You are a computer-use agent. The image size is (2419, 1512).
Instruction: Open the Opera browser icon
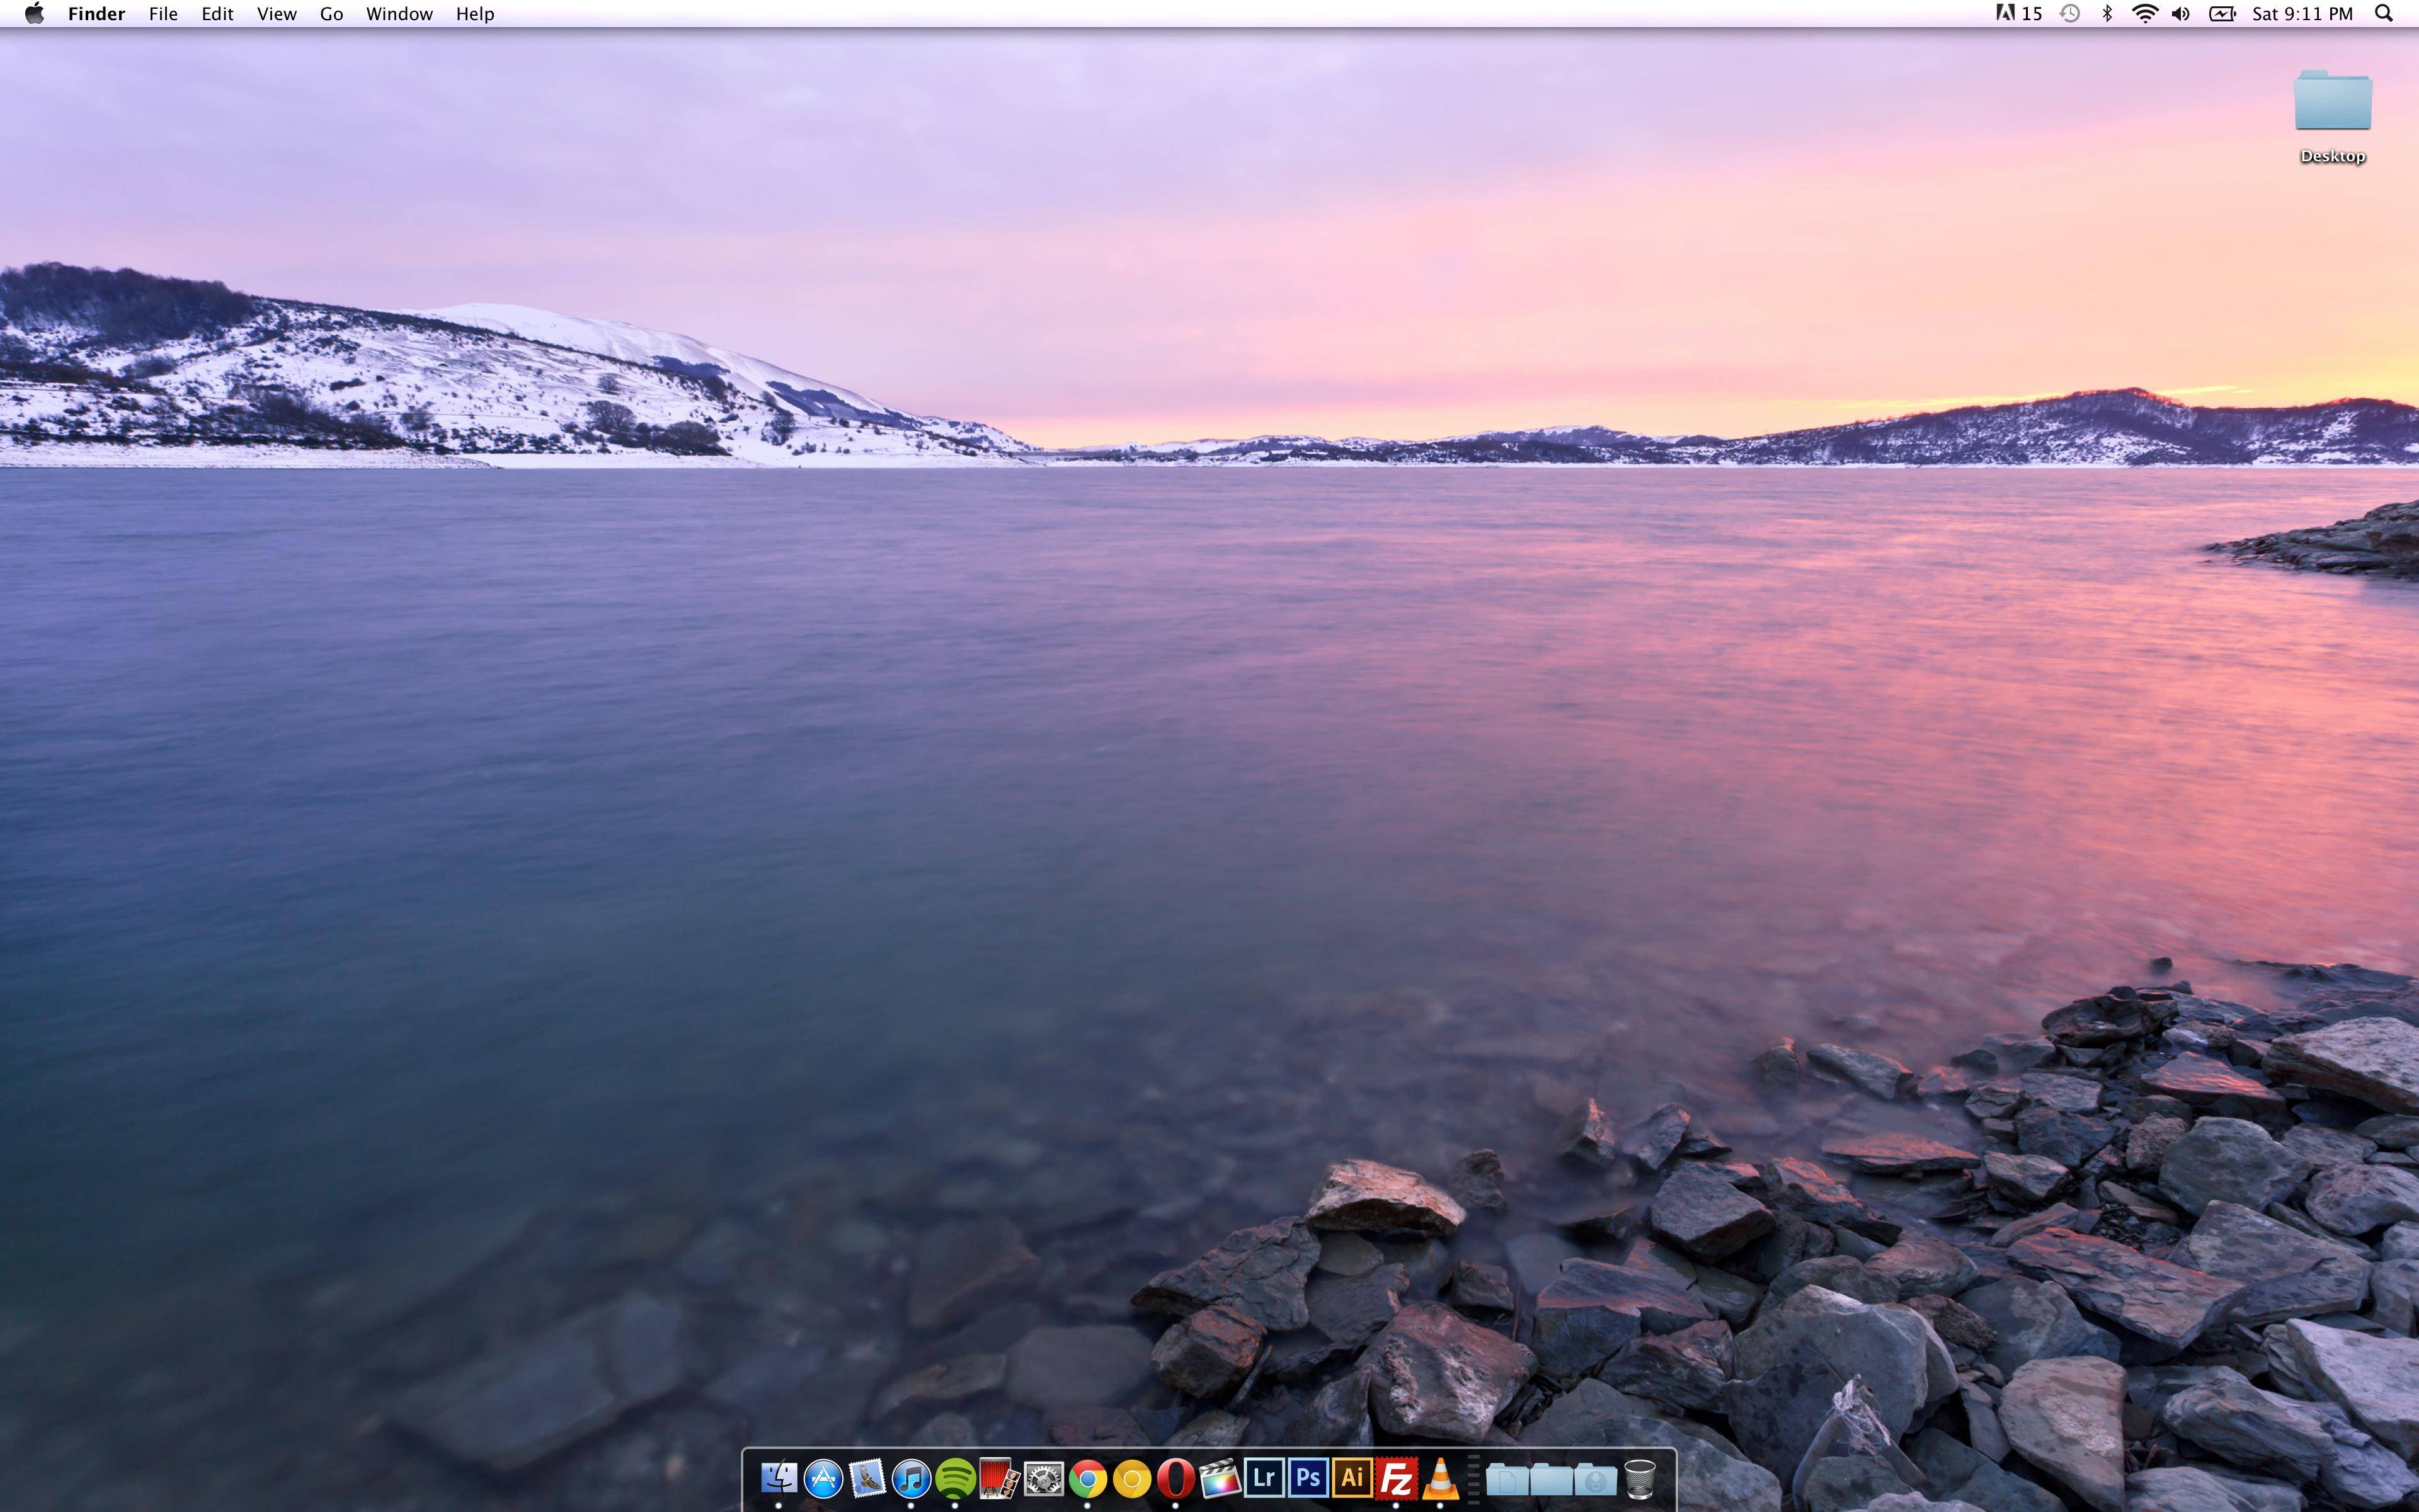pos(1175,1477)
